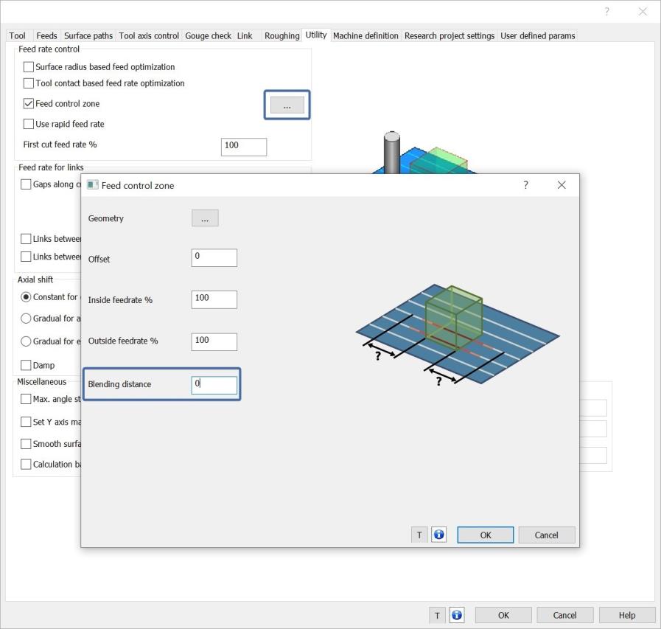Toggle Smooth surface checkbox
Viewport: 661px width, 629px height.
point(26,444)
